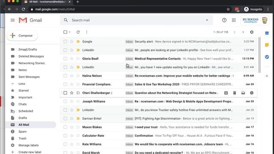Delete the Cheri Shallenberger email

[235, 93]
